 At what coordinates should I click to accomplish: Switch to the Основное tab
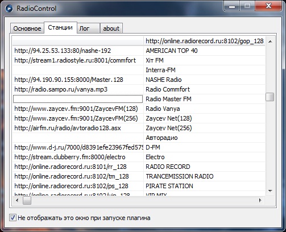(x=27, y=28)
